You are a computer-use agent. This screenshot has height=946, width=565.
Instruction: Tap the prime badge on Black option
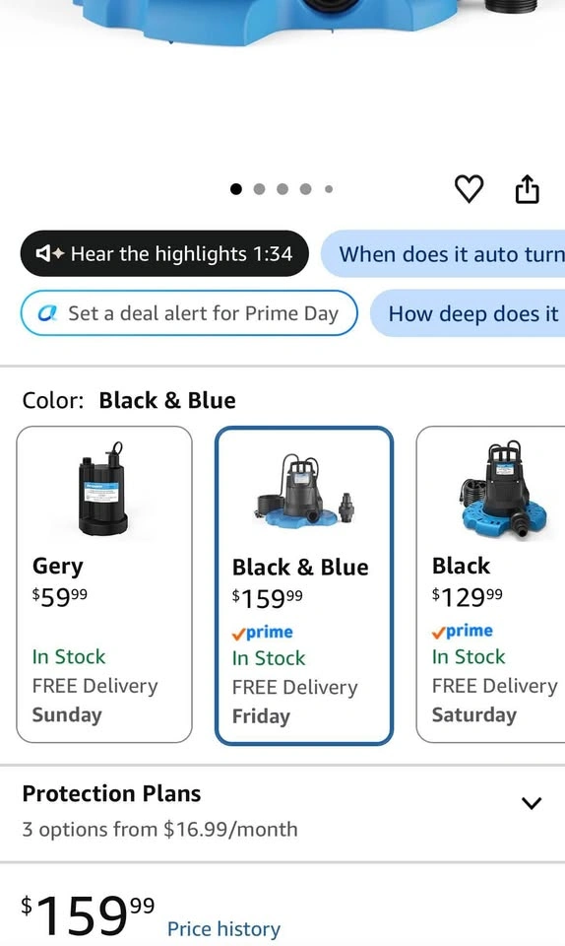[x=463, y=631]
